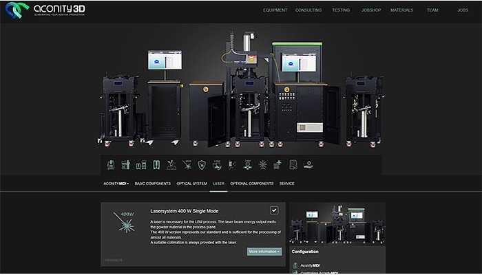Expand the More information dropdown
Viewport: 482px width, 275px height.
(x=264, y=252)
